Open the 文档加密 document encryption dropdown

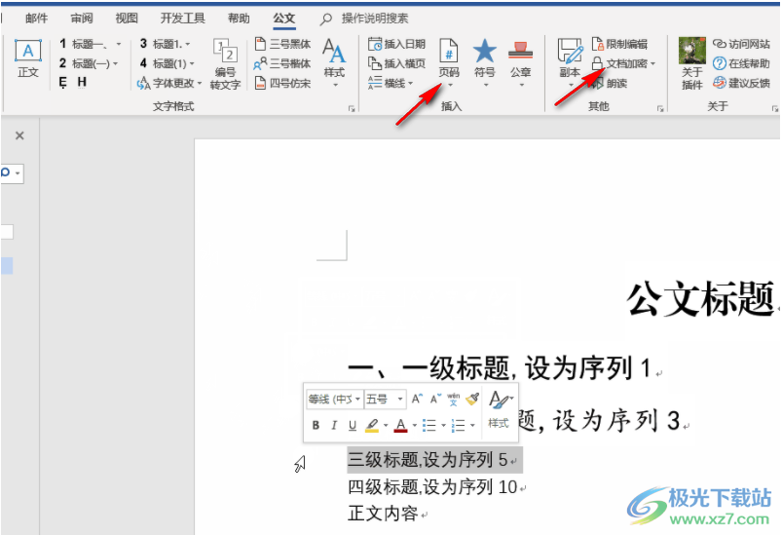(624, 63)
